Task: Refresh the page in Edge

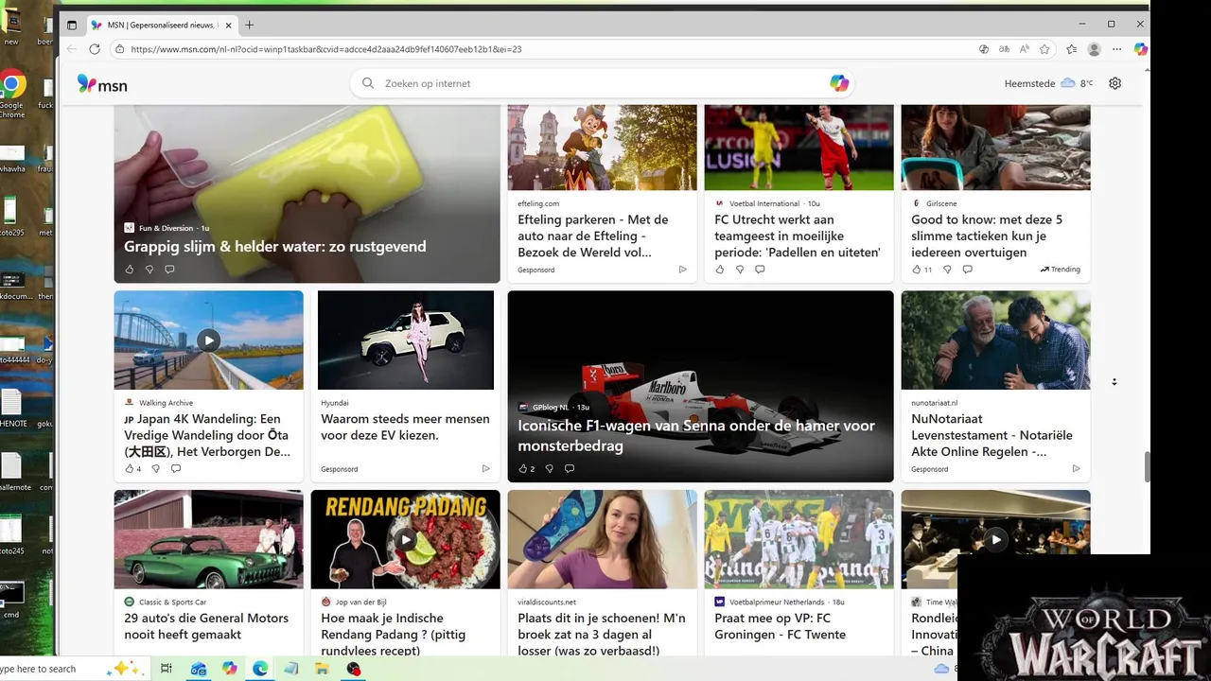Action: point(95,49)
